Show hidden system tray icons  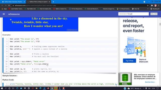click(144, 88)
